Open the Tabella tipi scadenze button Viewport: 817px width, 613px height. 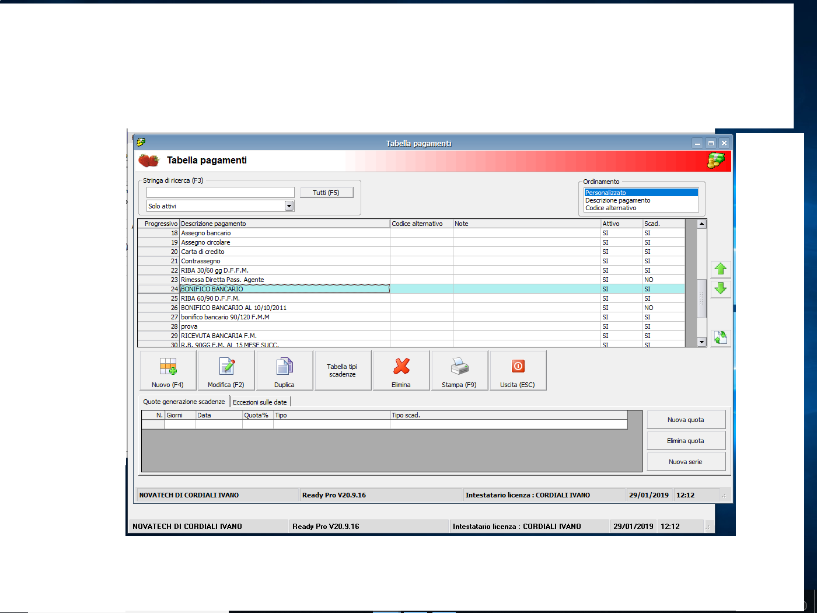tap(343, 371)
